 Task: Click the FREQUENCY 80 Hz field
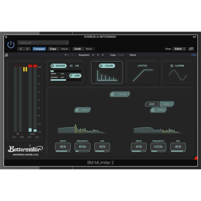coord(82,147)
